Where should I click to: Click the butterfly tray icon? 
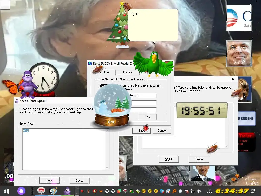(101, 191)
